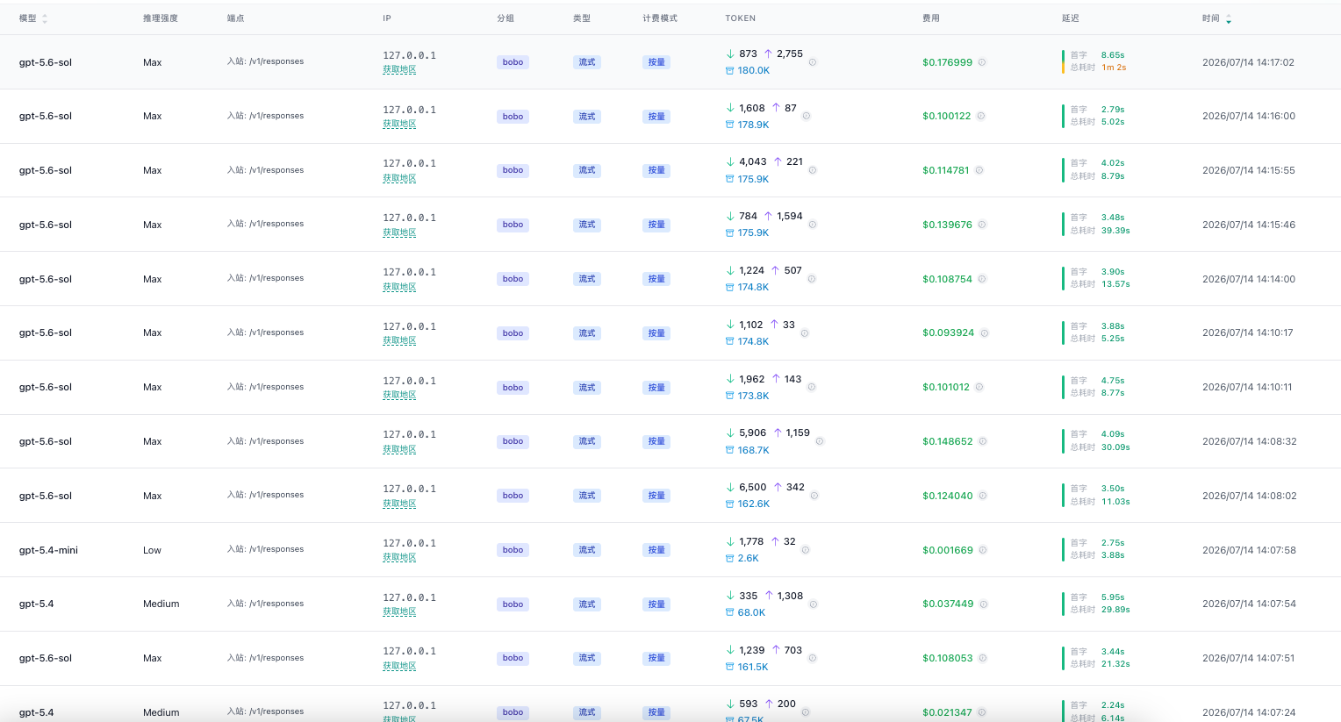The height and width of the screenshot is (722, 1341).
Task: Click the 按量 billing tag in 14:15:46 row
Action: click(x=656, y=225)
